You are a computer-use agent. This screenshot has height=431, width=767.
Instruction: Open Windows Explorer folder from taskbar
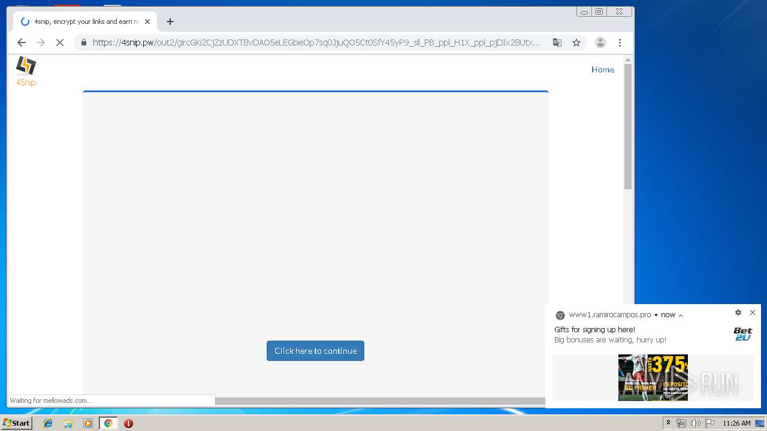(x=68, y=423)
